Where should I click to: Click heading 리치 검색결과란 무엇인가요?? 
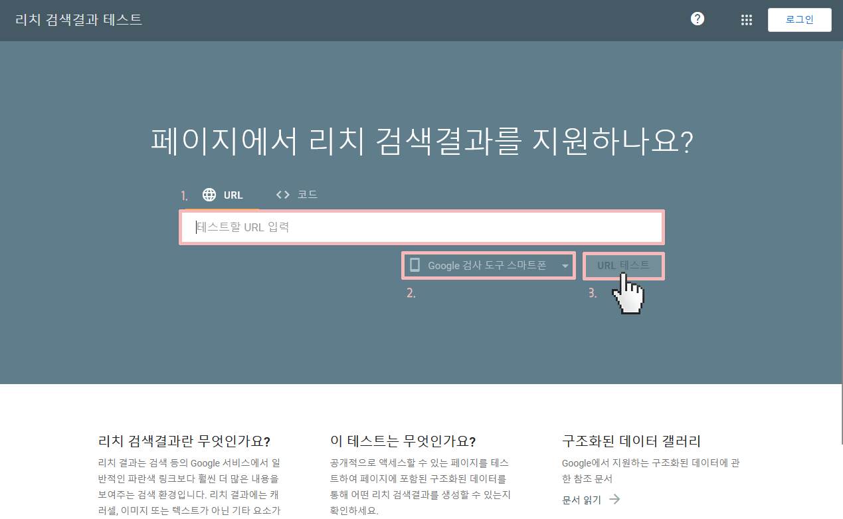pos(184,441)
